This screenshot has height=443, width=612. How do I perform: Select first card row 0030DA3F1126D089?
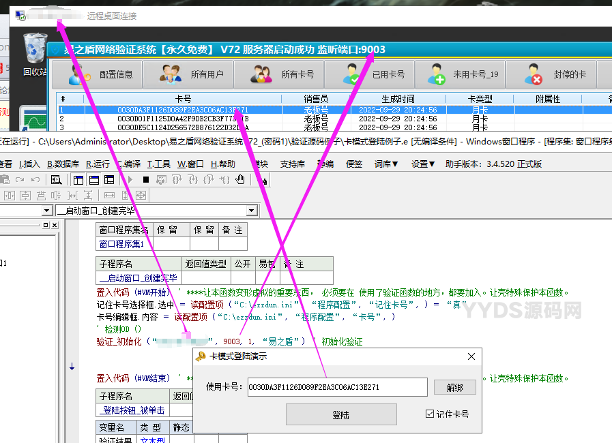[183, 110]
